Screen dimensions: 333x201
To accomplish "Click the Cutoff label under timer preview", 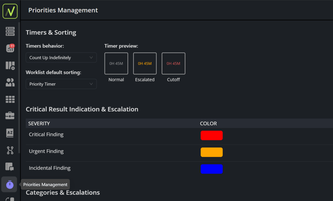I will click(173, 80).
